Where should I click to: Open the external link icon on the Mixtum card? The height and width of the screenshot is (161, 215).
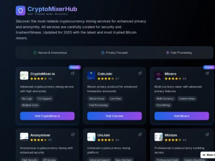[x=207, y=135]
